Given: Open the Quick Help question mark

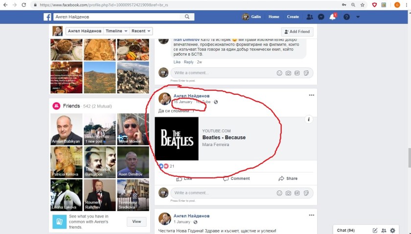Looking at the screenshot, I should (x=346, y=17).
